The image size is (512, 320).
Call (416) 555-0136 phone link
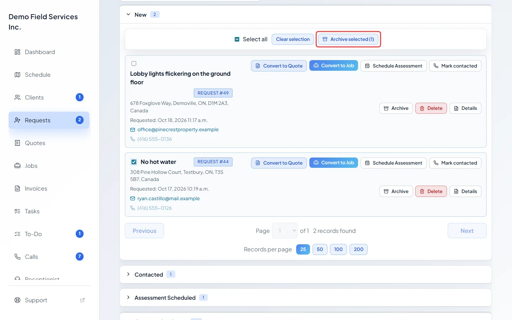155,139
